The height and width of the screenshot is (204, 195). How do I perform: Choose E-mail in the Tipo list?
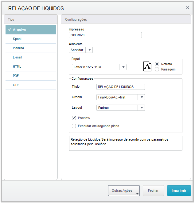31,57
